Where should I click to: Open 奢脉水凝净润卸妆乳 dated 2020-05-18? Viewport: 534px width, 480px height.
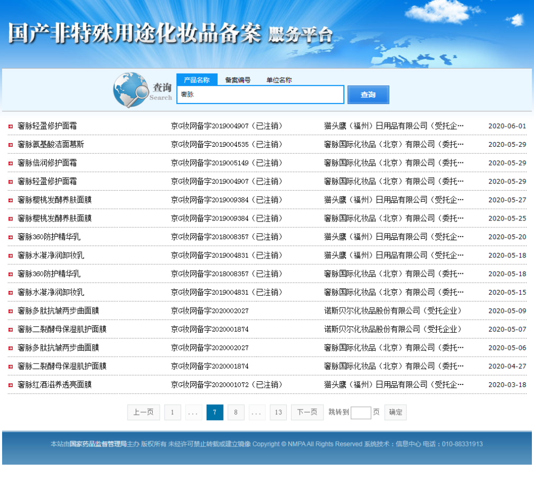[x=51, y=255]
